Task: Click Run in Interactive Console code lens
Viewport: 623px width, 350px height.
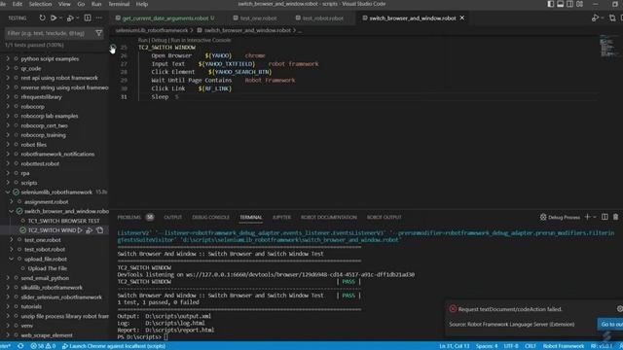Action: 201,40
